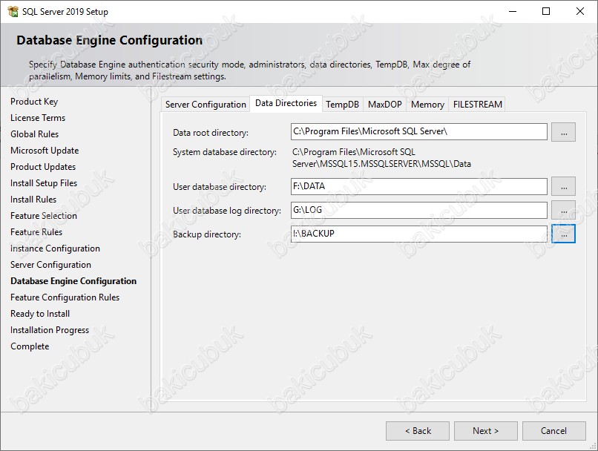Select the Data Directories tab
This screenshot has height=451, width=598.
(x=286, y=103)
